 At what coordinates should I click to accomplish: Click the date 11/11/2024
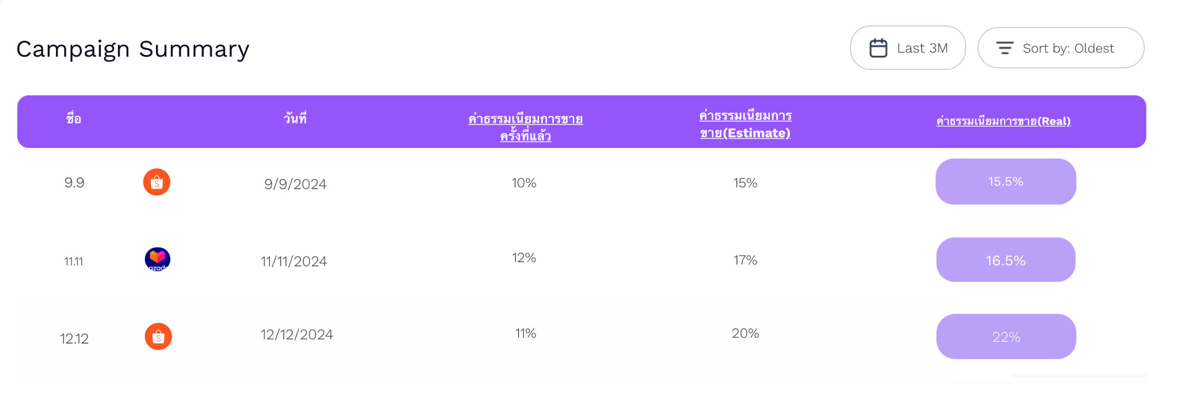click(x=294, y=261)
